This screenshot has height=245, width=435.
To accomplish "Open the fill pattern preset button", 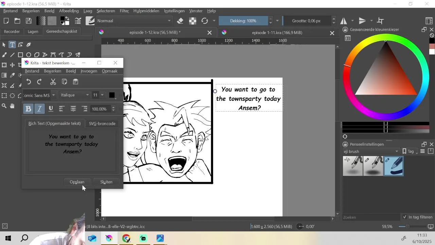I will pos(52,21).
